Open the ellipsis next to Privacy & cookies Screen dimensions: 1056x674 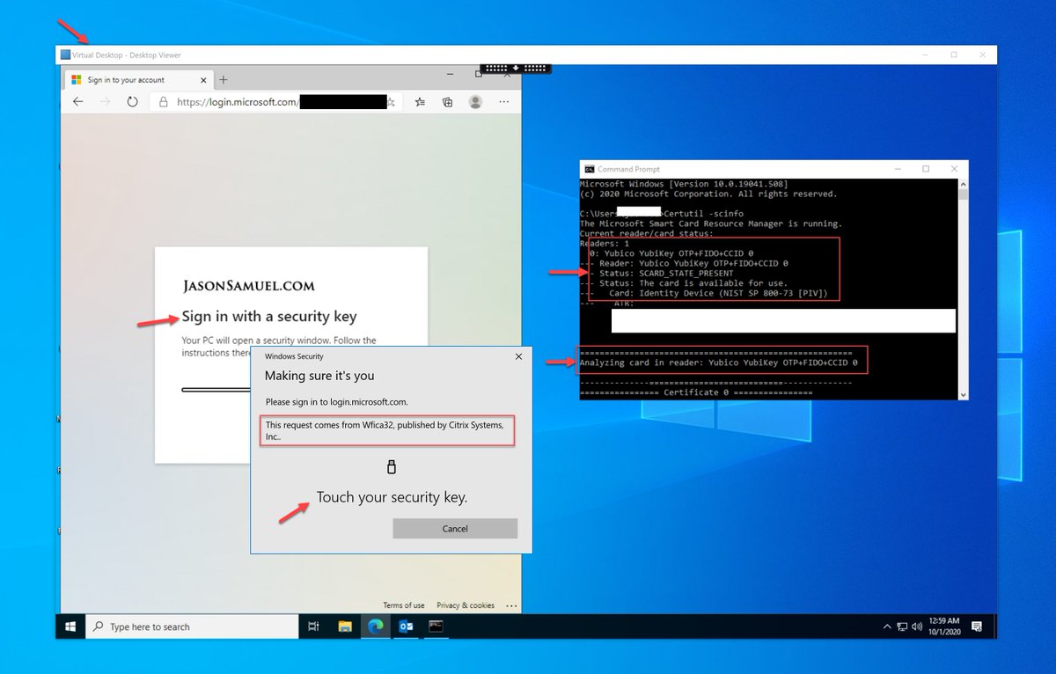pos(511,605)
